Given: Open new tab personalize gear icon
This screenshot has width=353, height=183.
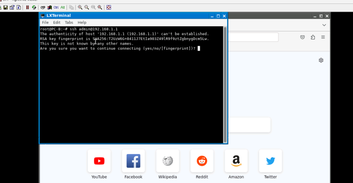Looking at the screenshot, I should (321, 60).
